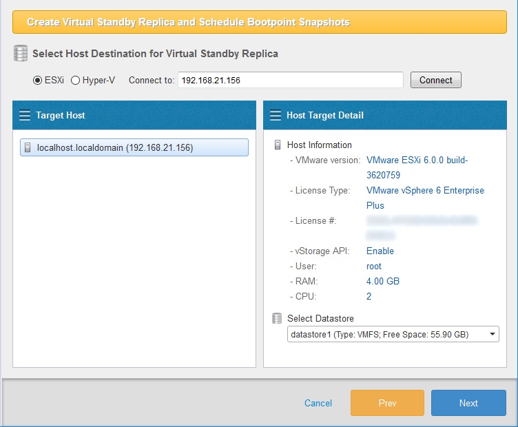The image size is (518, 427).
Task: Click the server icon beside localhost.localdomain
Action: pyautogui.click(x=27, y=147)
